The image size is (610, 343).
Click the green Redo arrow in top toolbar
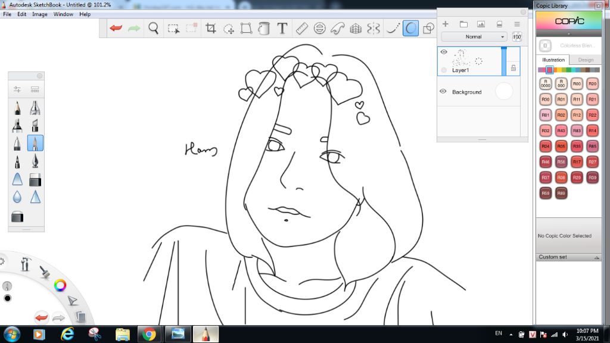134,29
